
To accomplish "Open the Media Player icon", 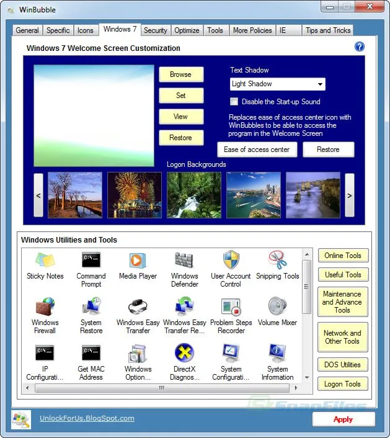I will click(138, 261).
